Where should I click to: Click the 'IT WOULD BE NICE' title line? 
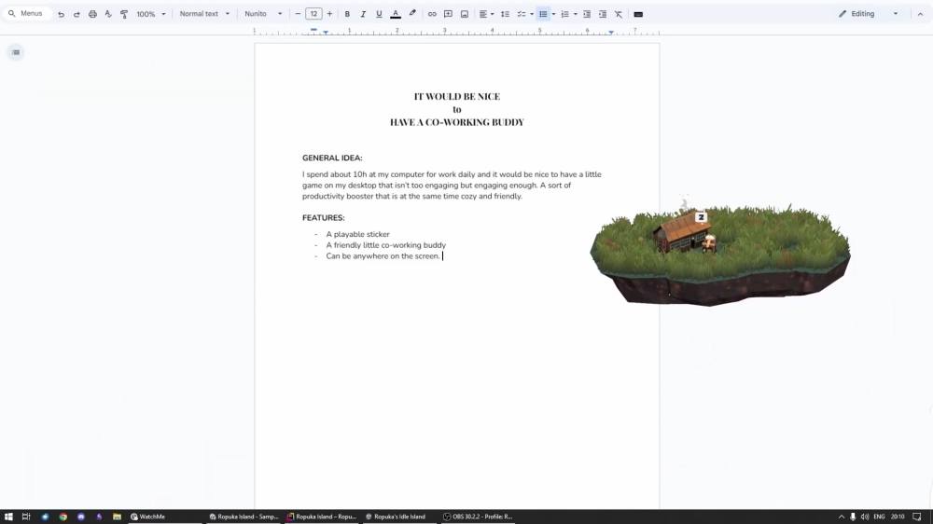(x=457, y=96)
